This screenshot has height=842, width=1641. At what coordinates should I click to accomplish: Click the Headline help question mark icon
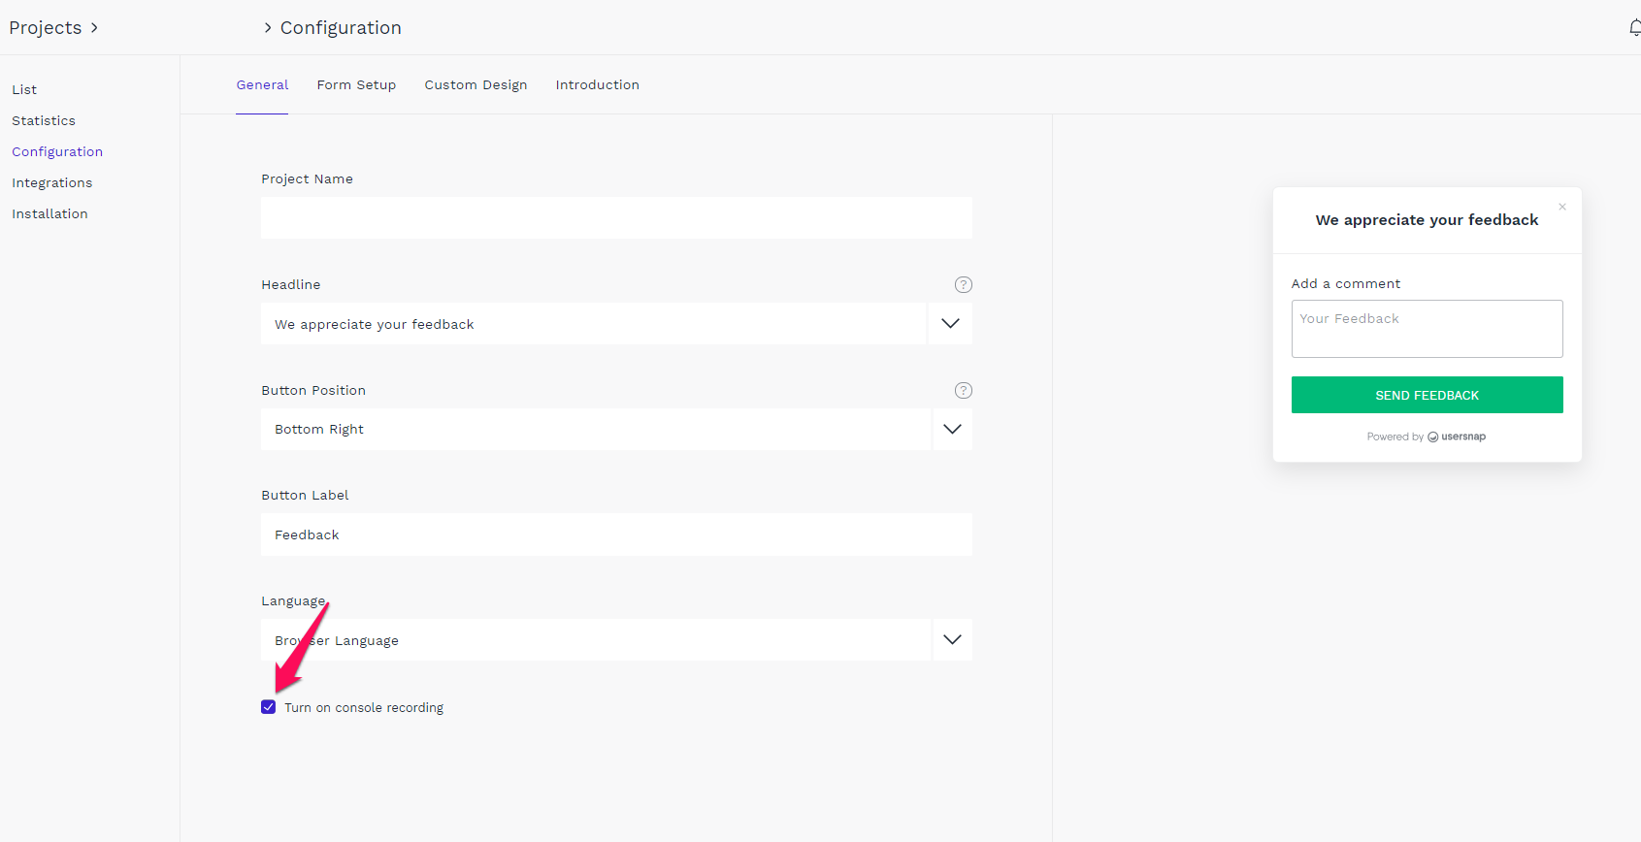pyautogui.click(x=963, y=284)
